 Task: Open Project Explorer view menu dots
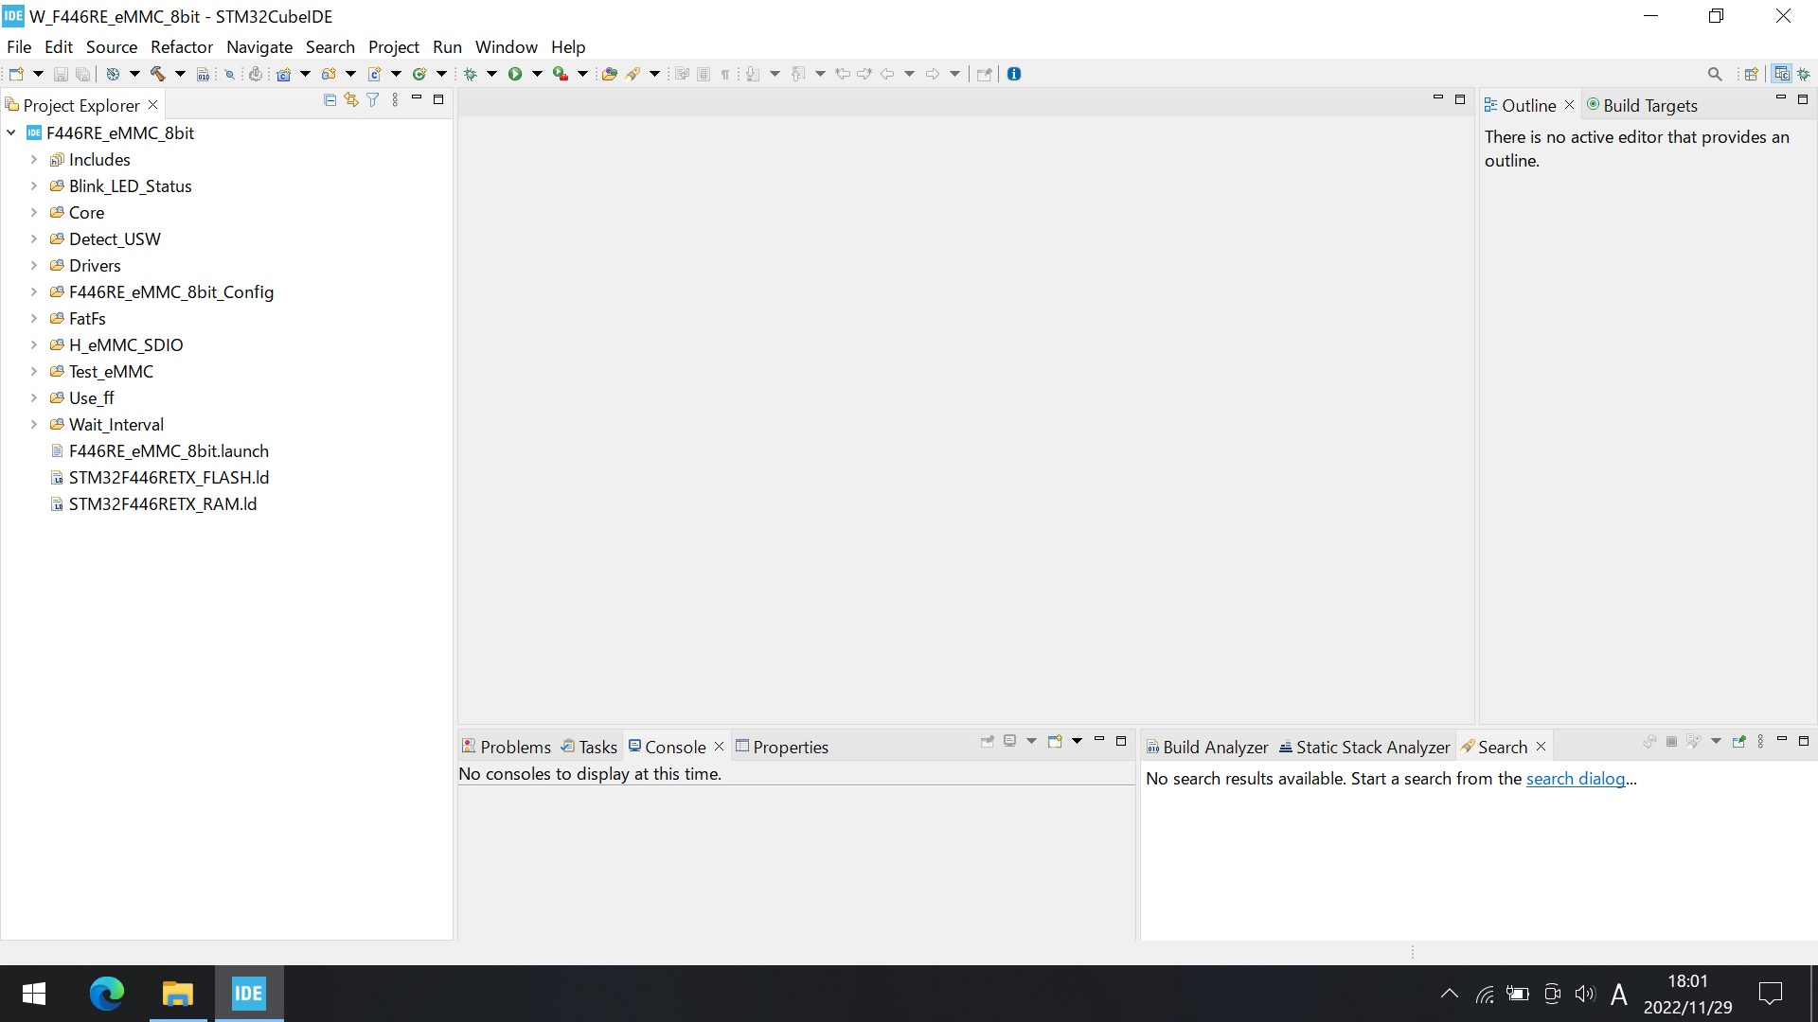[395, 99]
